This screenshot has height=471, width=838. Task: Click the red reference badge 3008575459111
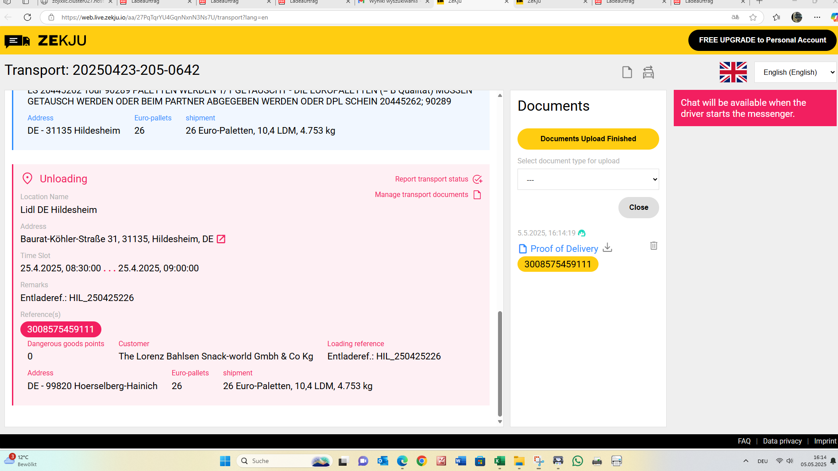[61, 329]
